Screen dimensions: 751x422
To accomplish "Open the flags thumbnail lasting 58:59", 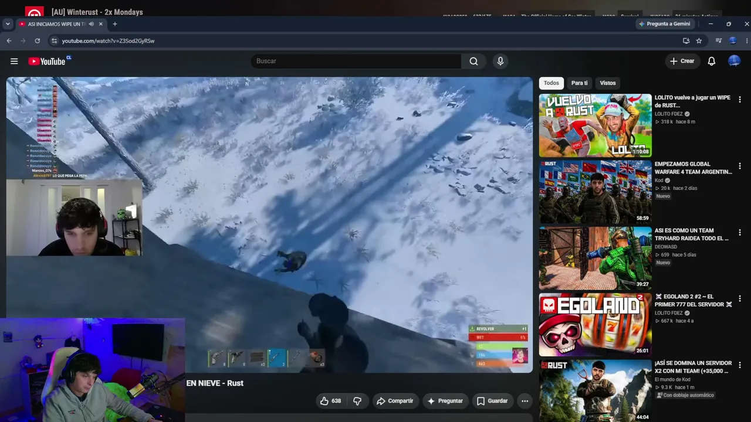I will pyautogui.click(x=595, y=192).
